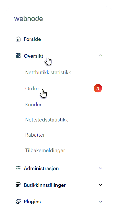Click the webnode logo

tap(28, 19)
